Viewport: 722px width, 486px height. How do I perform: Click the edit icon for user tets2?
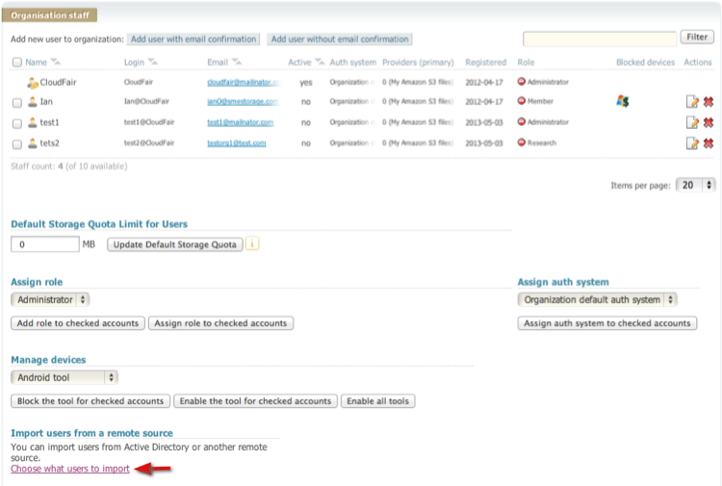(x=691, y=143)
